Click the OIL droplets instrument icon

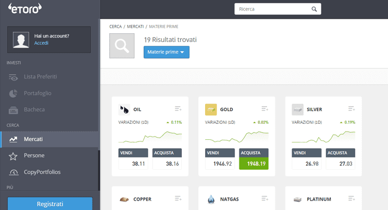124,109
